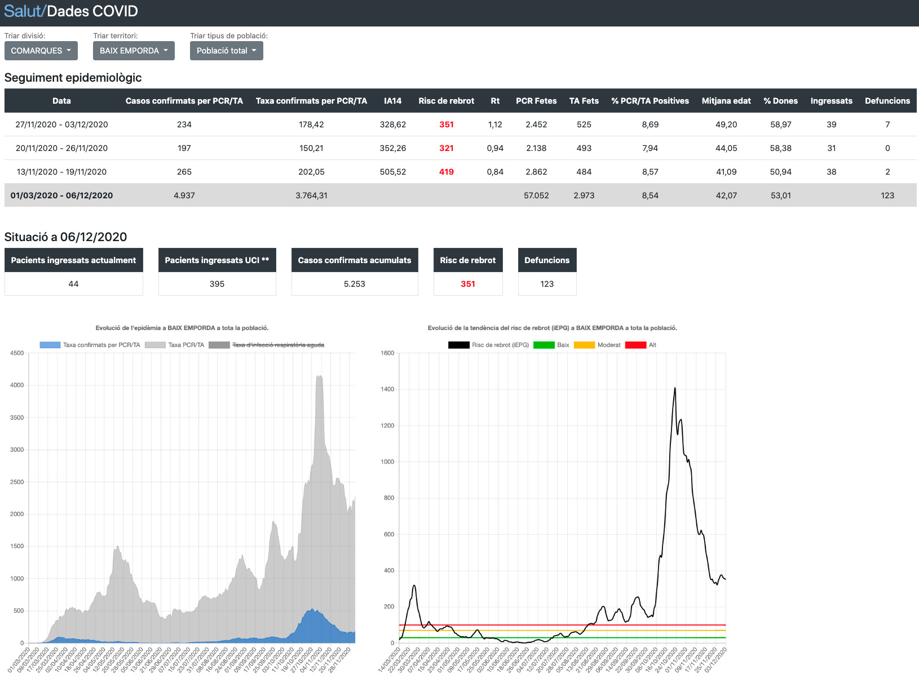Click the PCR Fetes column header

536,101
